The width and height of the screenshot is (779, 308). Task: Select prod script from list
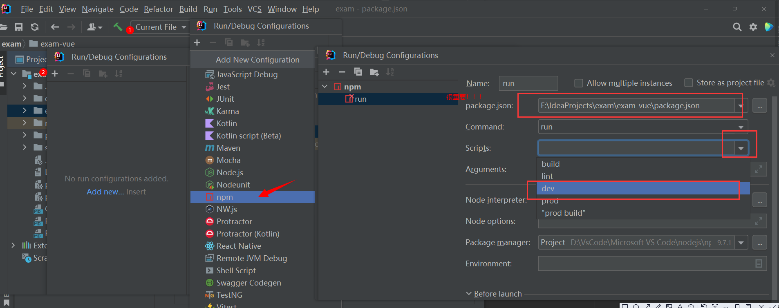pyautogui.click(x=643, y=201)
